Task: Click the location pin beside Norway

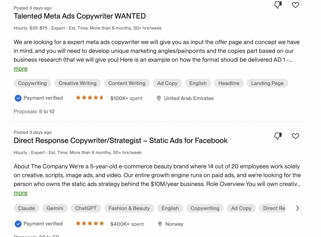Action: 160,224
